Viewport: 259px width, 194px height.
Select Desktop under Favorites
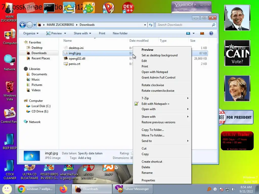point(37,48)
